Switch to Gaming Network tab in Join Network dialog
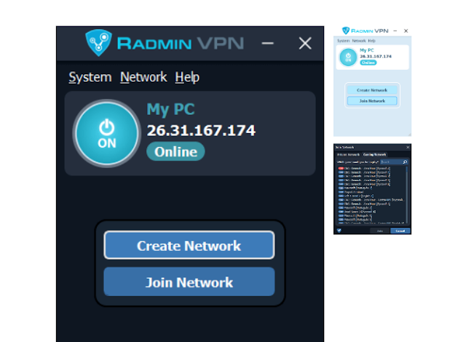The height and width of the screenshot is (342, 466). point(374,155)
